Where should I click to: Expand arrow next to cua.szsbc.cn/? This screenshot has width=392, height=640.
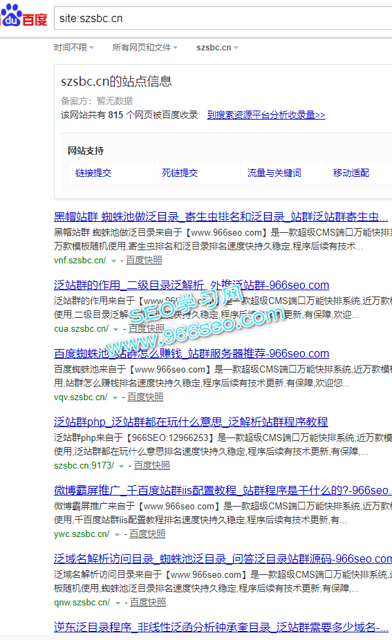coord(116,330)
